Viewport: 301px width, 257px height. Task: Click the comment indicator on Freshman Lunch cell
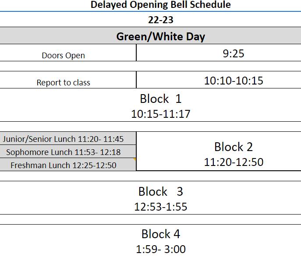pos(135,159)
